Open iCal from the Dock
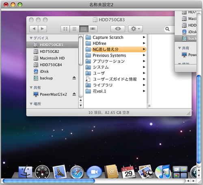 click(128, 172)
